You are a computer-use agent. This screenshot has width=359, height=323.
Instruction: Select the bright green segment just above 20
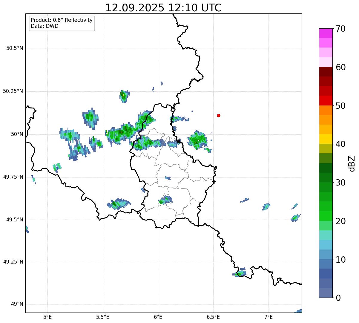(x=325, y=216)
